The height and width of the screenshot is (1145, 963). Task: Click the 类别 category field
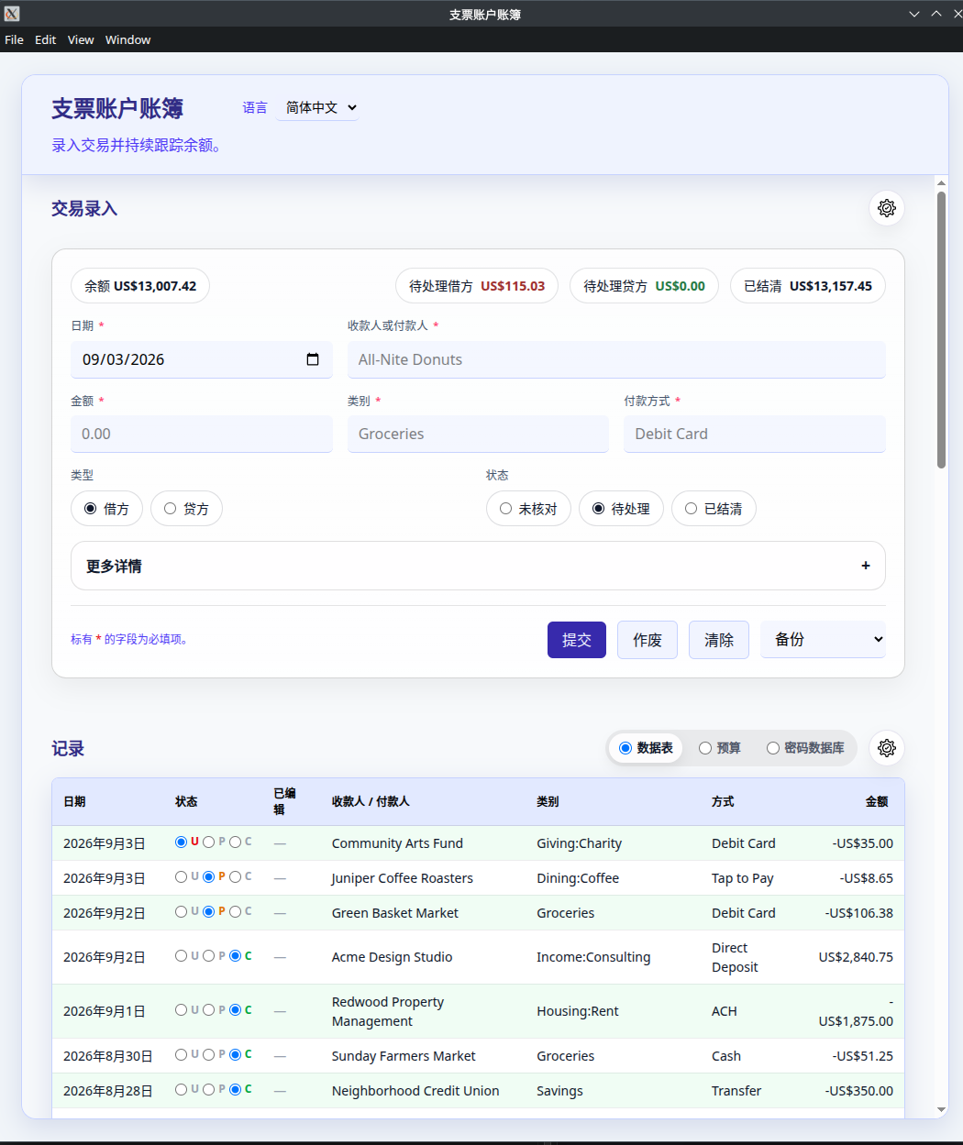coord(478,434)
